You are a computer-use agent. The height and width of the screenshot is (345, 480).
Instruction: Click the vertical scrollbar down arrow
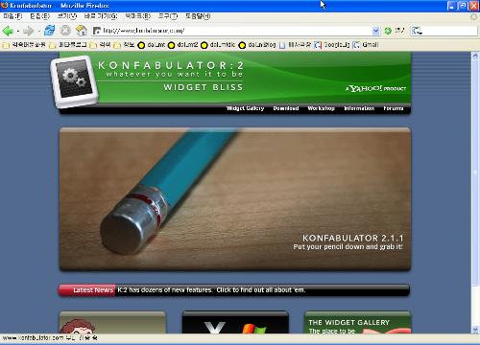(x=475, y=330)
